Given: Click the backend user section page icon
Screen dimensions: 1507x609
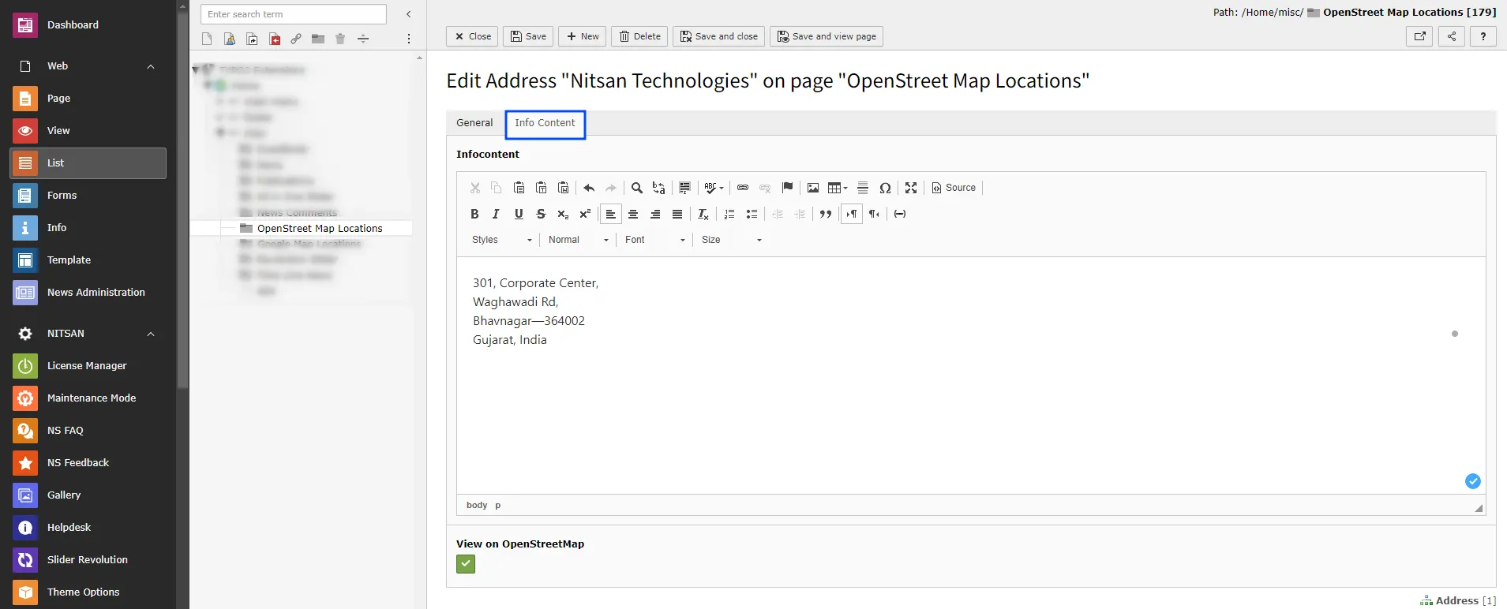Looking at the screenshot, I should coord(230,39).
